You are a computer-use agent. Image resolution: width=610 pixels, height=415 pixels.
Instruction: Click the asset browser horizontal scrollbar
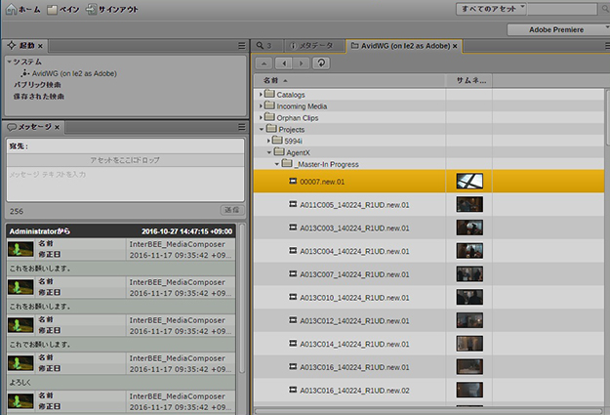click(428, 411)
